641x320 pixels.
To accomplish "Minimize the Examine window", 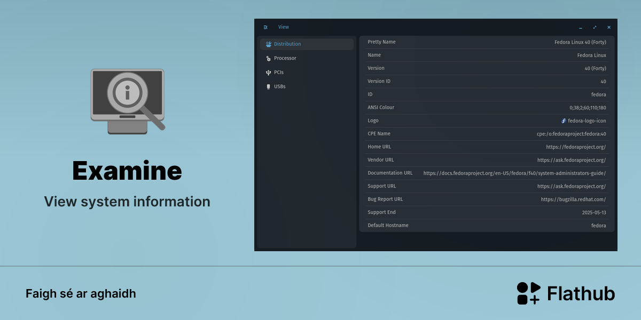I will click(x=581, y=27).
